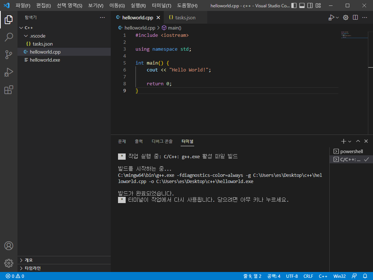Open the Accounts icon in the activity bar
The height and width of the screenshot is (280, 373).
pyautogui.click(x=9, y=246)
